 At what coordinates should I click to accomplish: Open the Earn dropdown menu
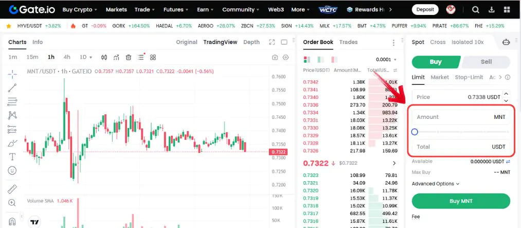coord(205,10)
